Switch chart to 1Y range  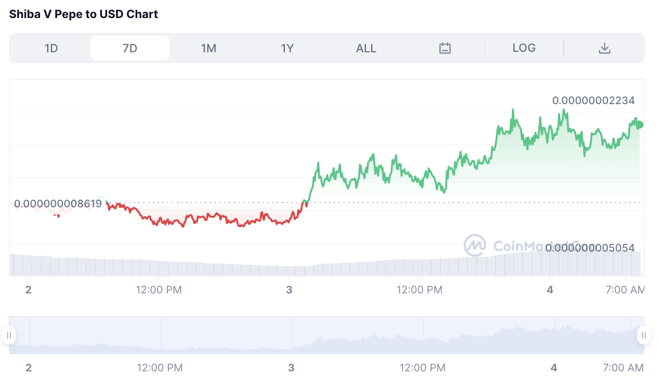click(x=287, y=48)
